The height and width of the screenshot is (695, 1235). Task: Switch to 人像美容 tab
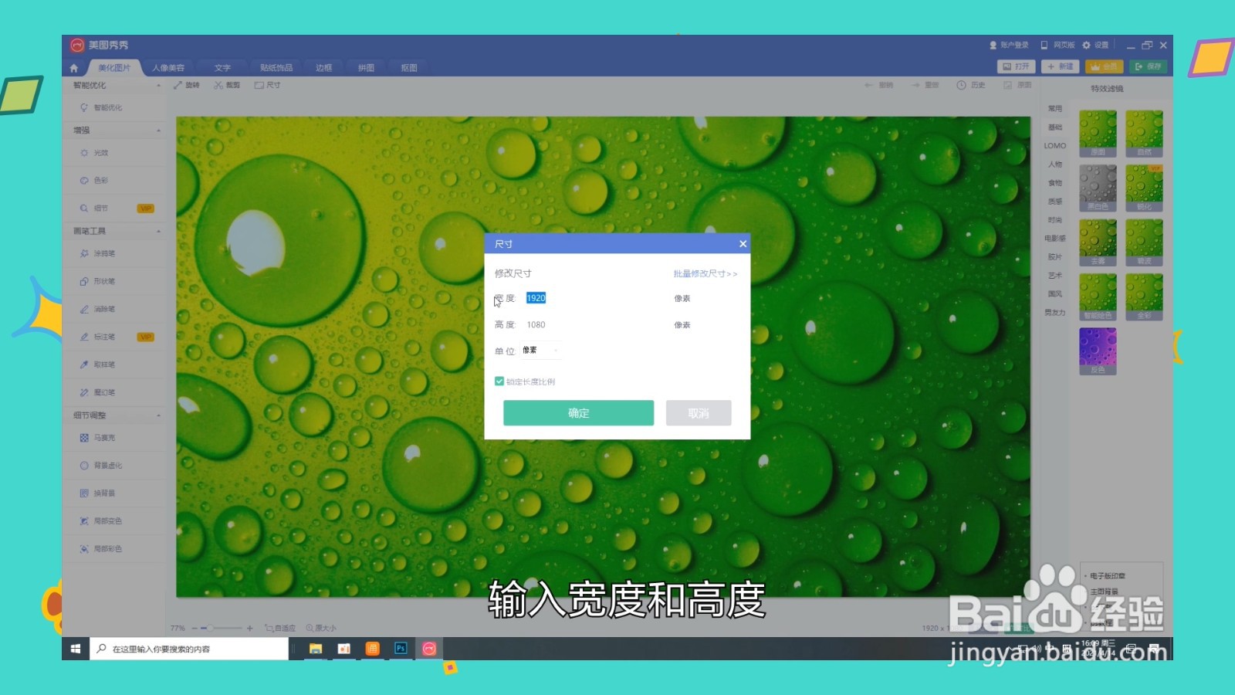[168, 68]
